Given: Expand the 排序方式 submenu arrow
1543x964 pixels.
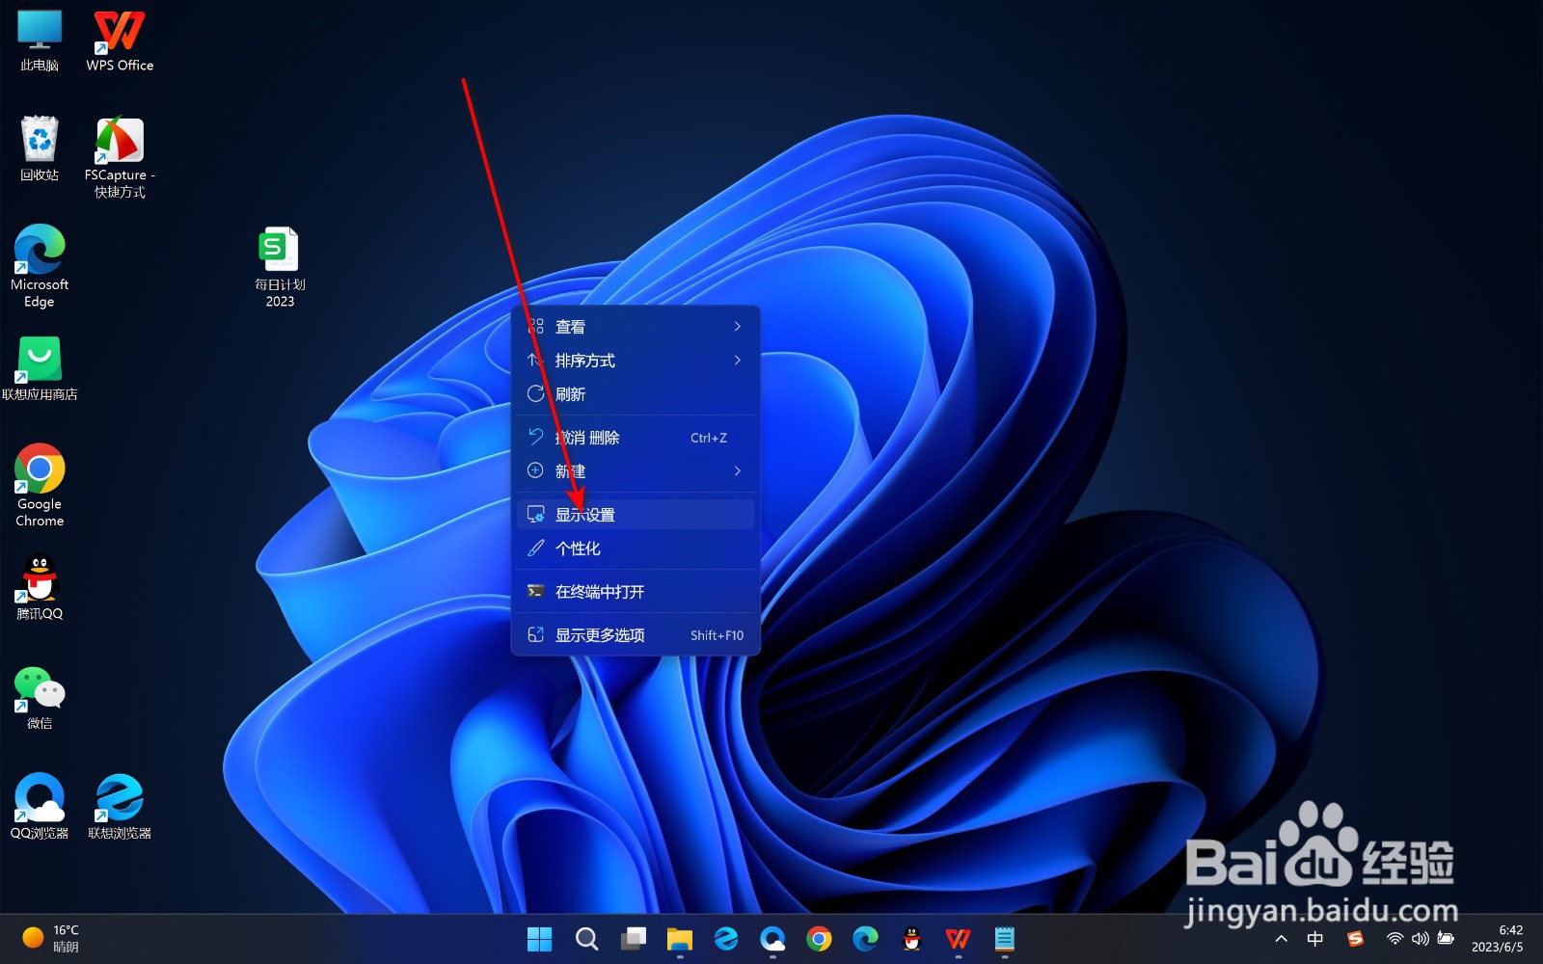Looking at the screenshot, I should pos(738,361).
